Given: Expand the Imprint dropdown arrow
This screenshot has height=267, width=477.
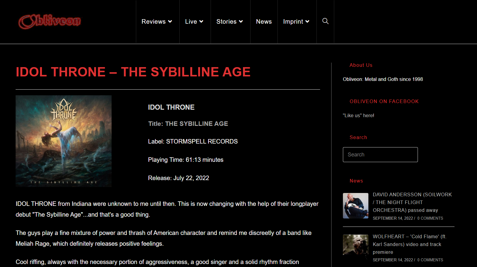Looking at the screenshot, I should 307,22.
